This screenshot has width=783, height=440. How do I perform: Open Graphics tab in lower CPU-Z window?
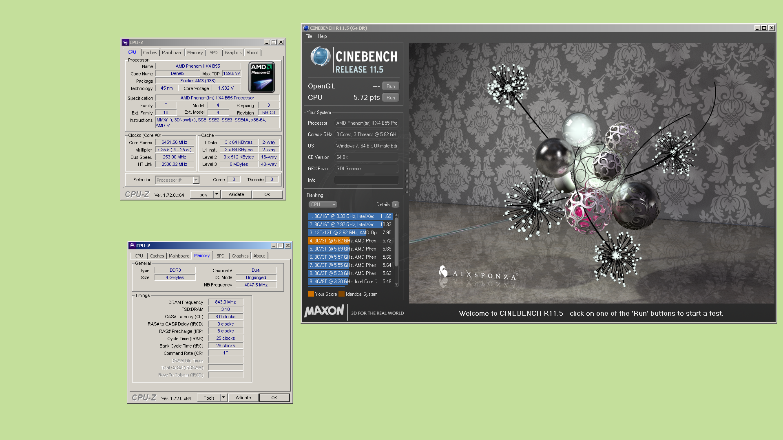click(240, 256)
